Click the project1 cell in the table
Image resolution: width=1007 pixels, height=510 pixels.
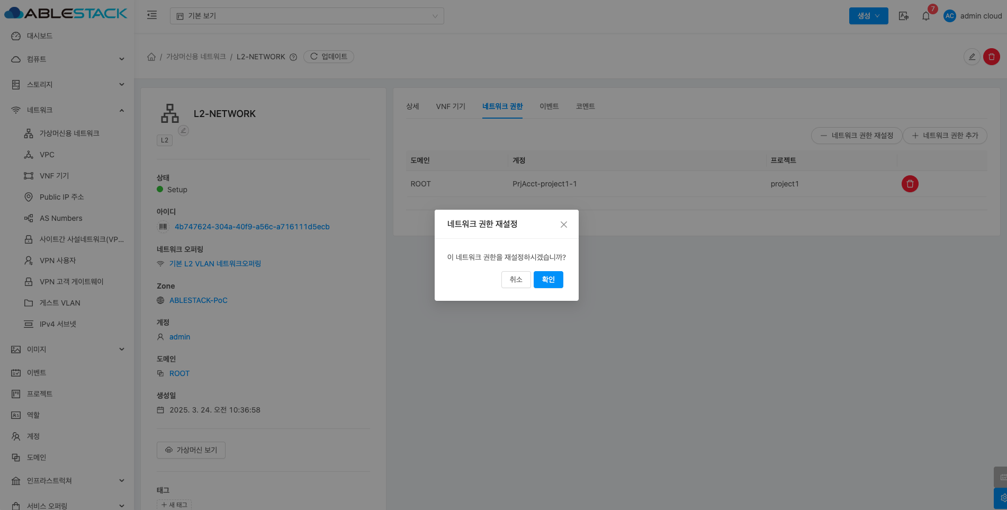785,184
